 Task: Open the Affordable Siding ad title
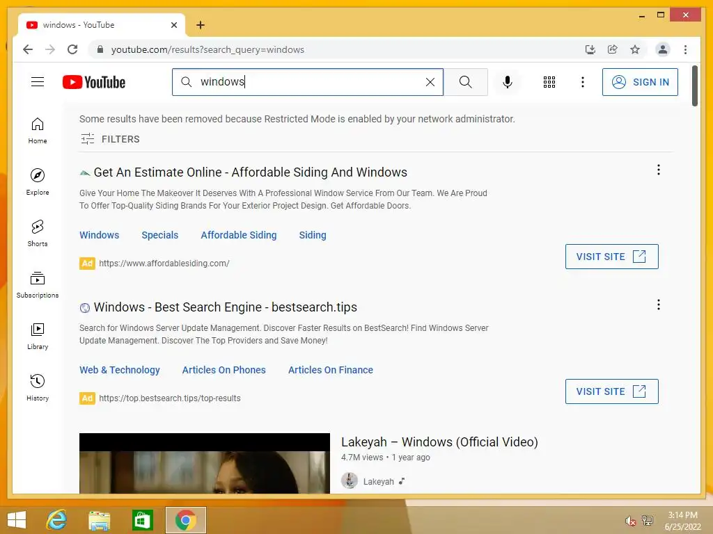tap(250, 172)
